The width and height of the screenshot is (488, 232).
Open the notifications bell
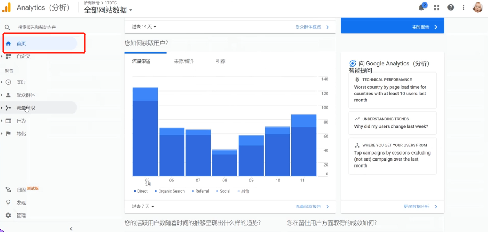pyautogui.click(x=422, y=7)
